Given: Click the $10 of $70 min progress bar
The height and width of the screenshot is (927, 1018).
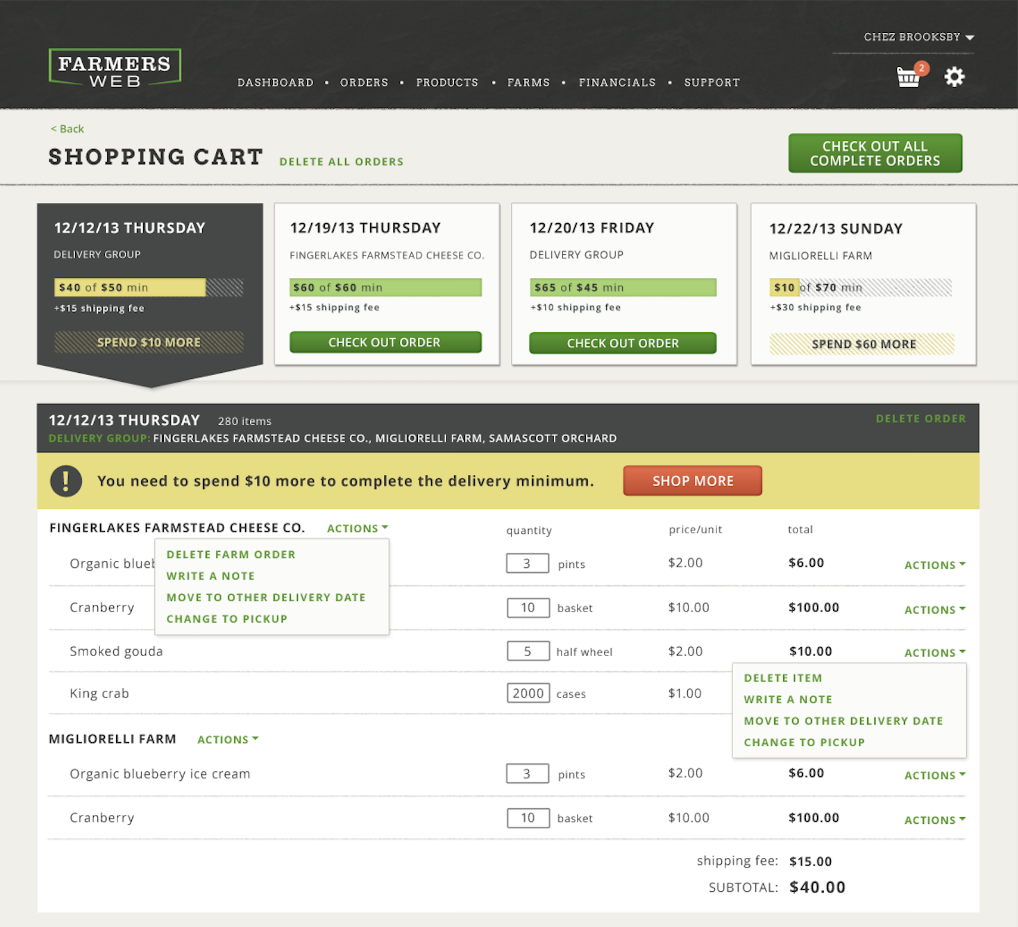Looking at the screenshot, I should coord(861,288).
